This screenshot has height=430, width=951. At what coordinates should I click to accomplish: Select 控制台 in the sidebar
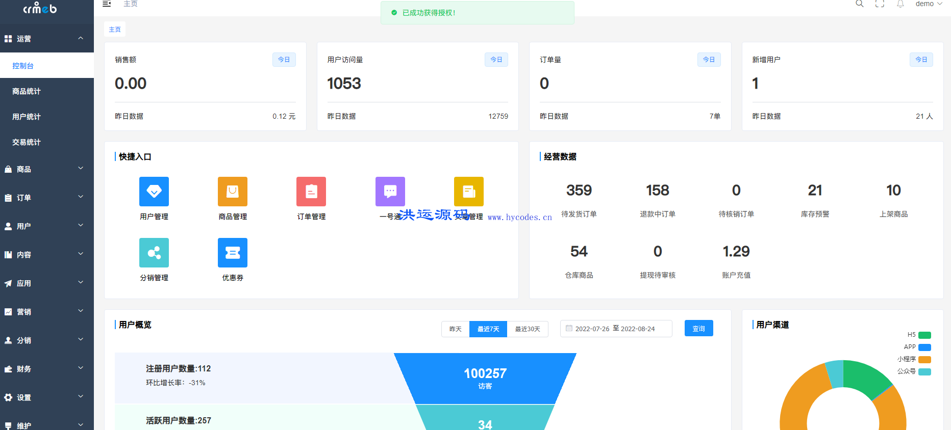pyautogui.click(x=47, y=66)
